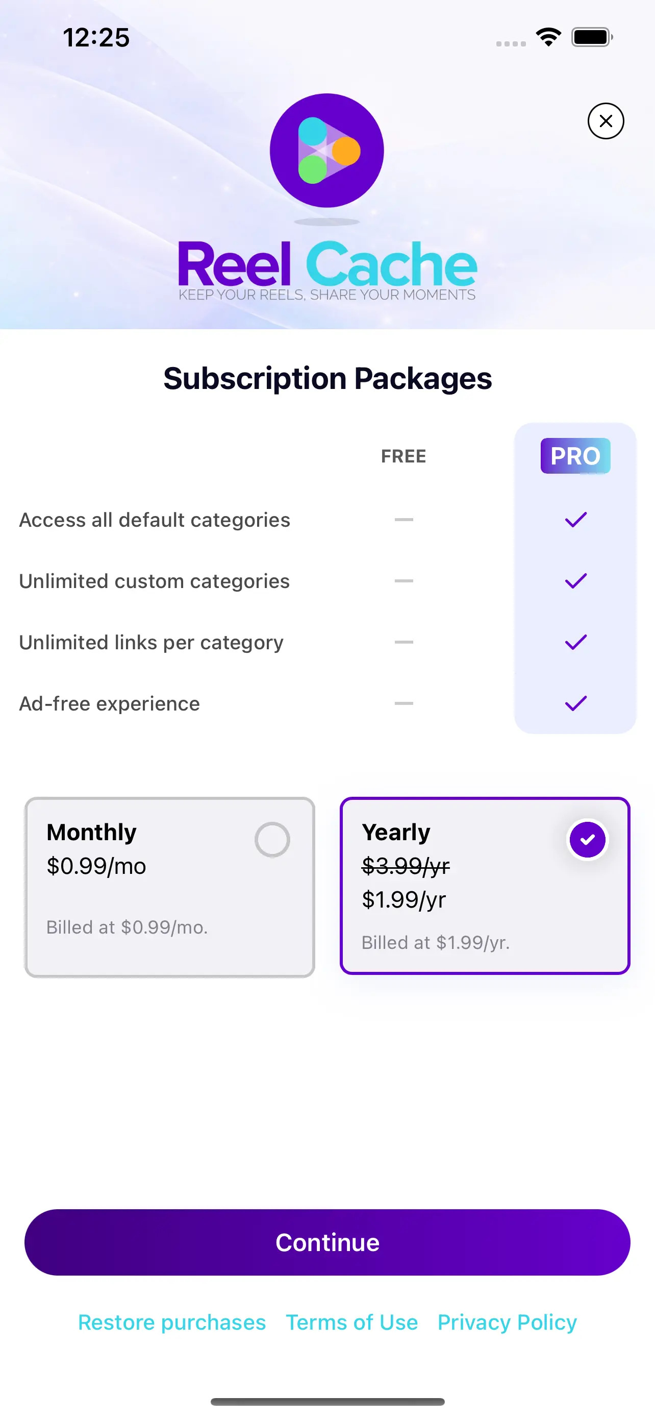This screenshot has height=1418, width=655.
Task: Click PRO checkmark for unlimited links
Action: 576,642
